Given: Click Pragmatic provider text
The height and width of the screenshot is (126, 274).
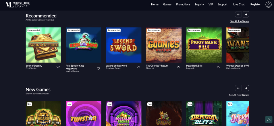Looking at the screenshot, I should [x=190, y=68].
